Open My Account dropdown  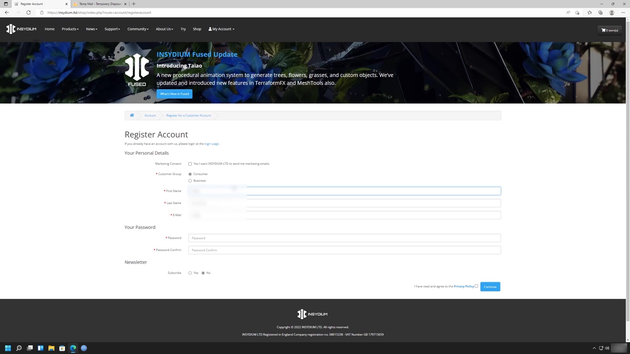tap(221, 29)
